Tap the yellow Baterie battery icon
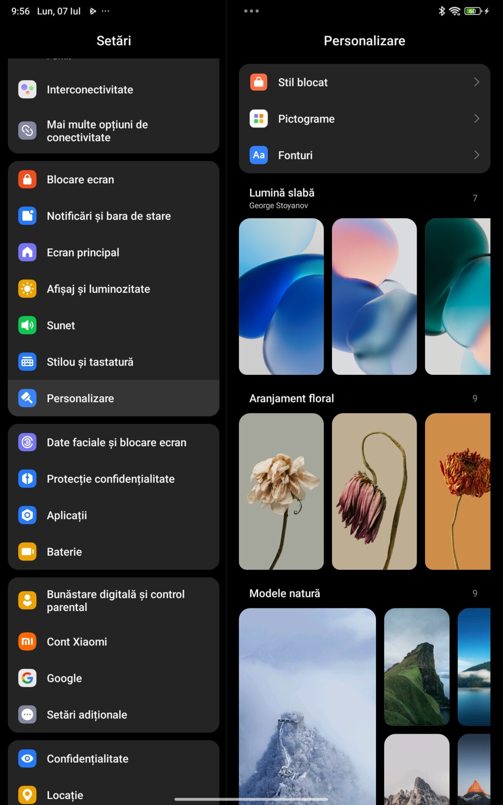 click(x=27, y=552)
